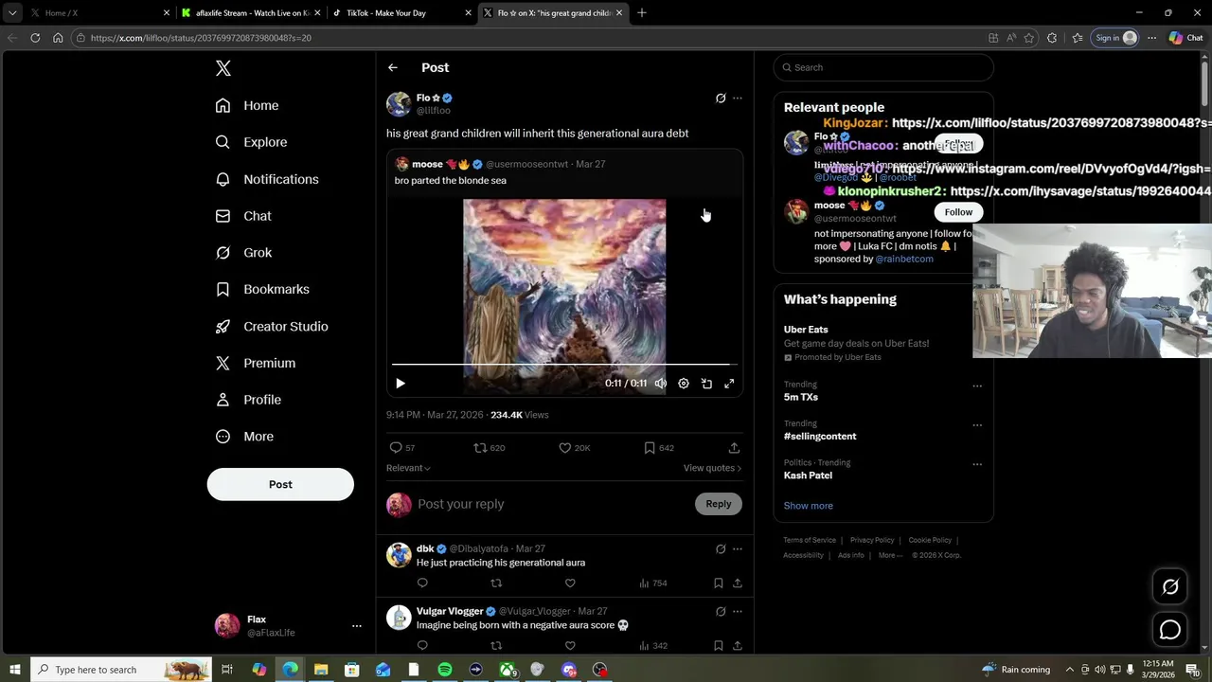The width and height of the screenshot is (1212, 682).
Task: Share the main post
Action: tap(734, 448)
